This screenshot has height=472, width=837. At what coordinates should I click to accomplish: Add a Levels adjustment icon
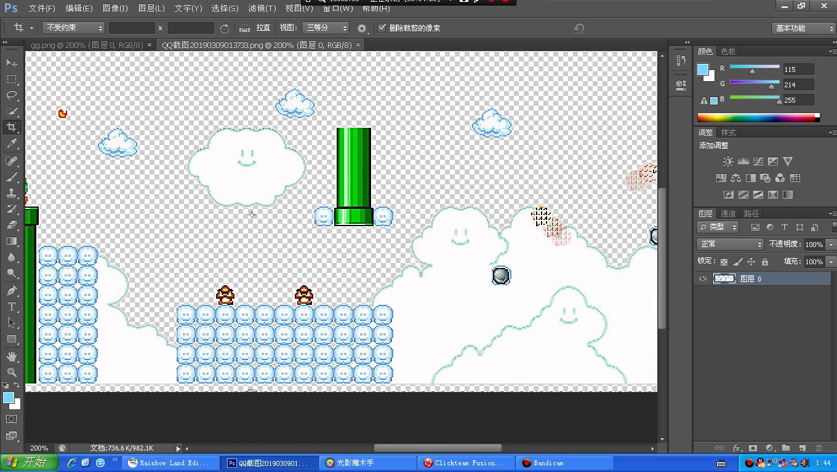click(x=743, y=162)
